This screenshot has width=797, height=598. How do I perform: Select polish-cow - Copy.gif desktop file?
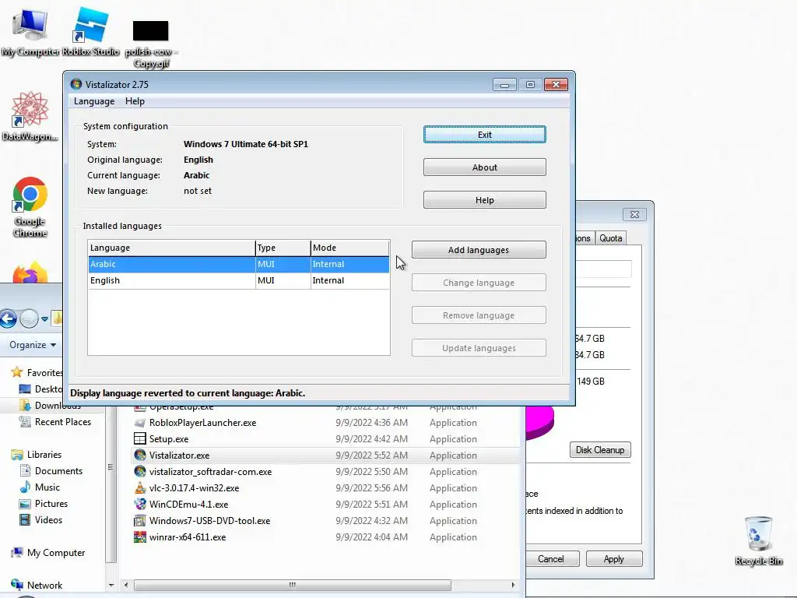coord(151,44)
